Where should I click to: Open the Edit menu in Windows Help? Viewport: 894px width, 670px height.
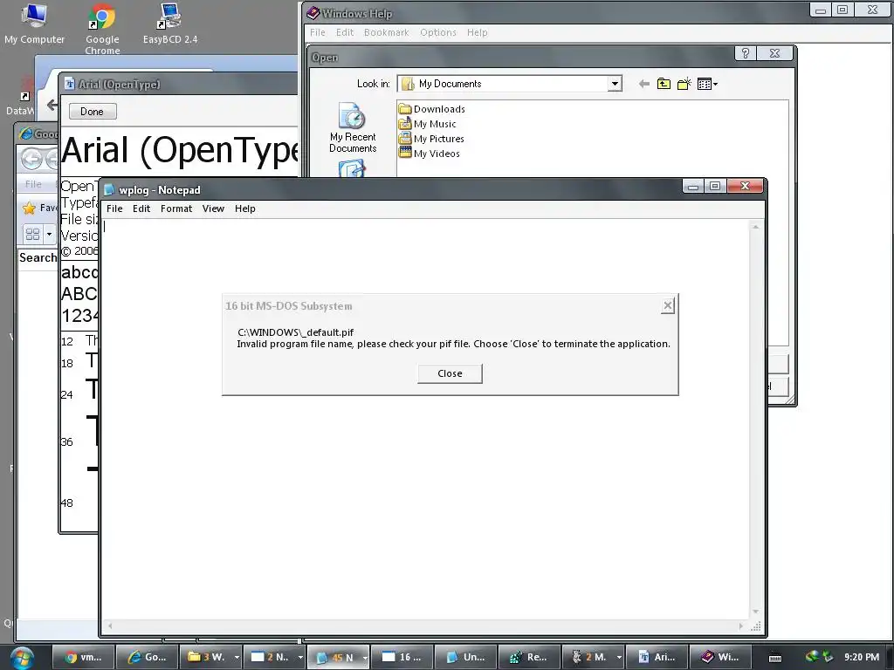coord(345,32)
